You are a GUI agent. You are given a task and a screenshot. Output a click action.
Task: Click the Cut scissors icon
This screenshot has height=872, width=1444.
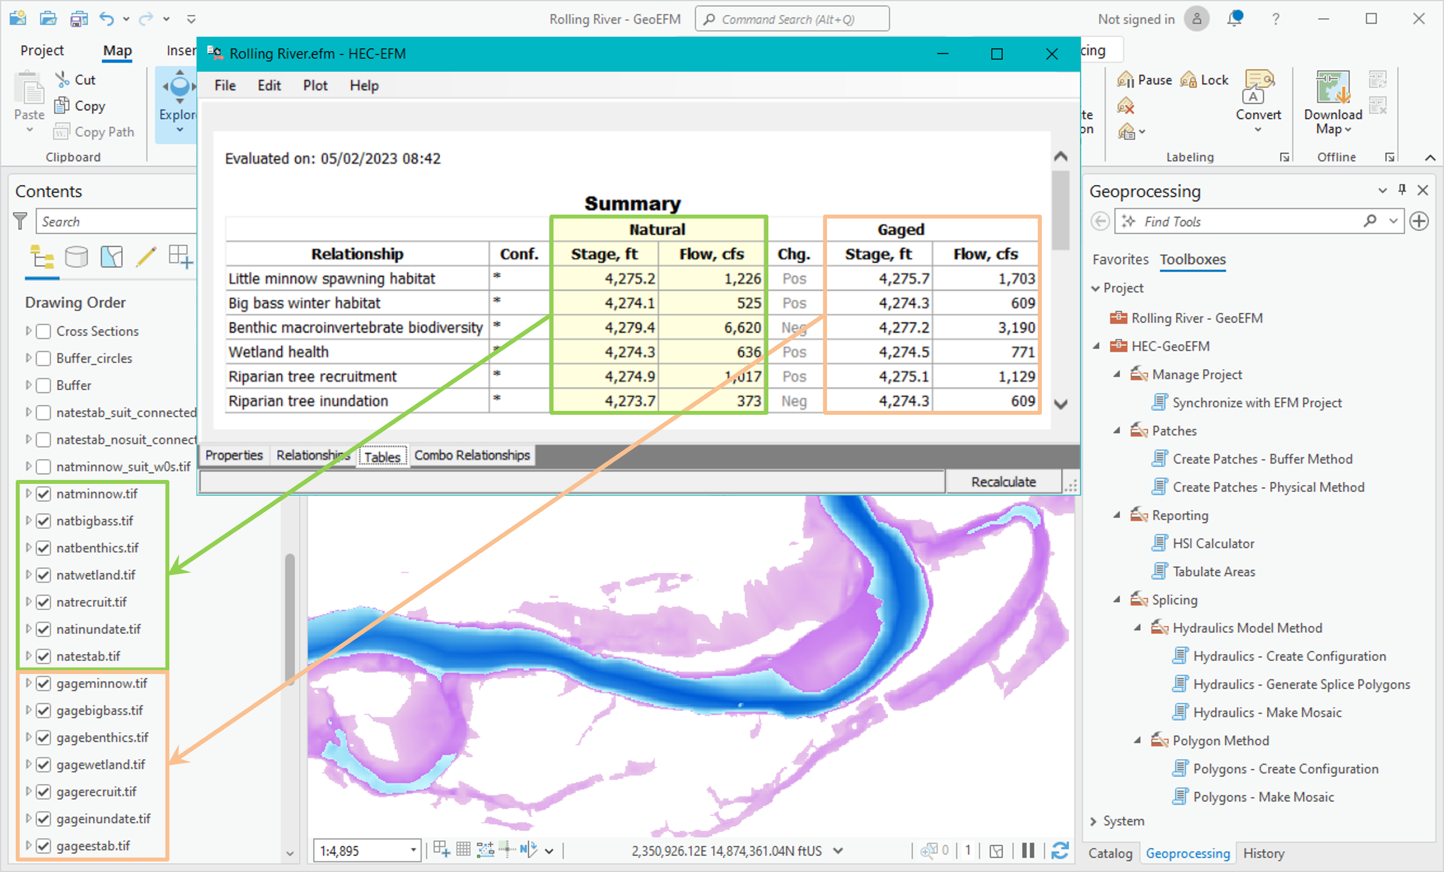point(62,79)
